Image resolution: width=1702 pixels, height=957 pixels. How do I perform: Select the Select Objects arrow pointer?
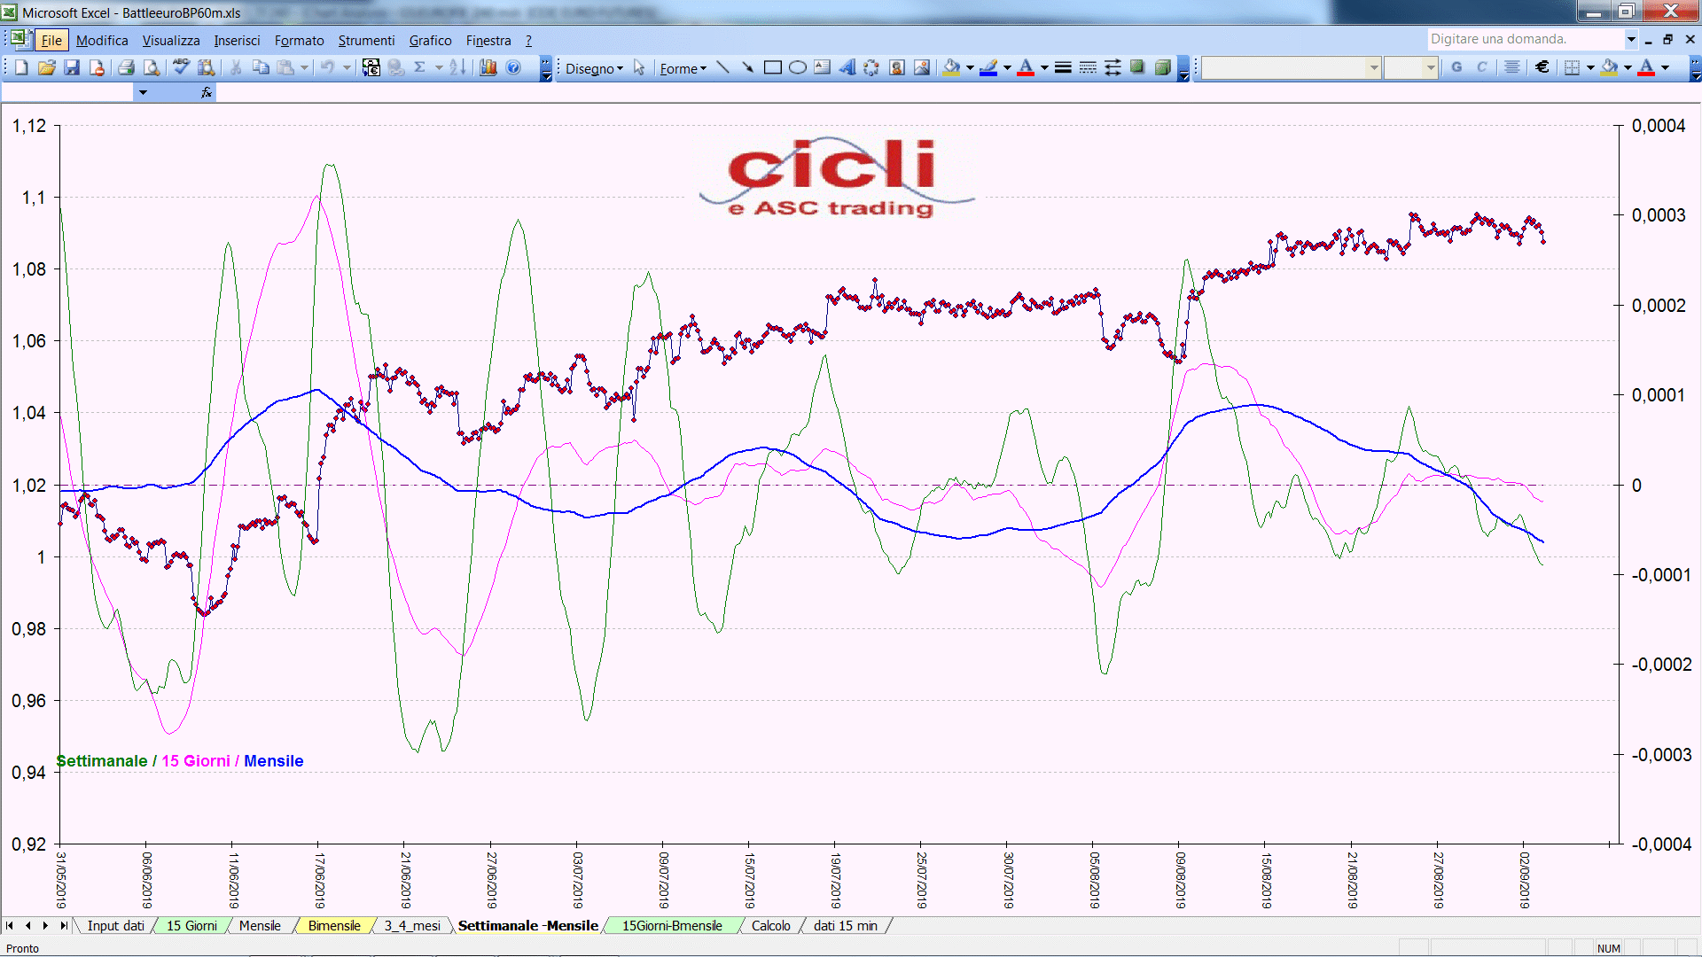(639, 68)
